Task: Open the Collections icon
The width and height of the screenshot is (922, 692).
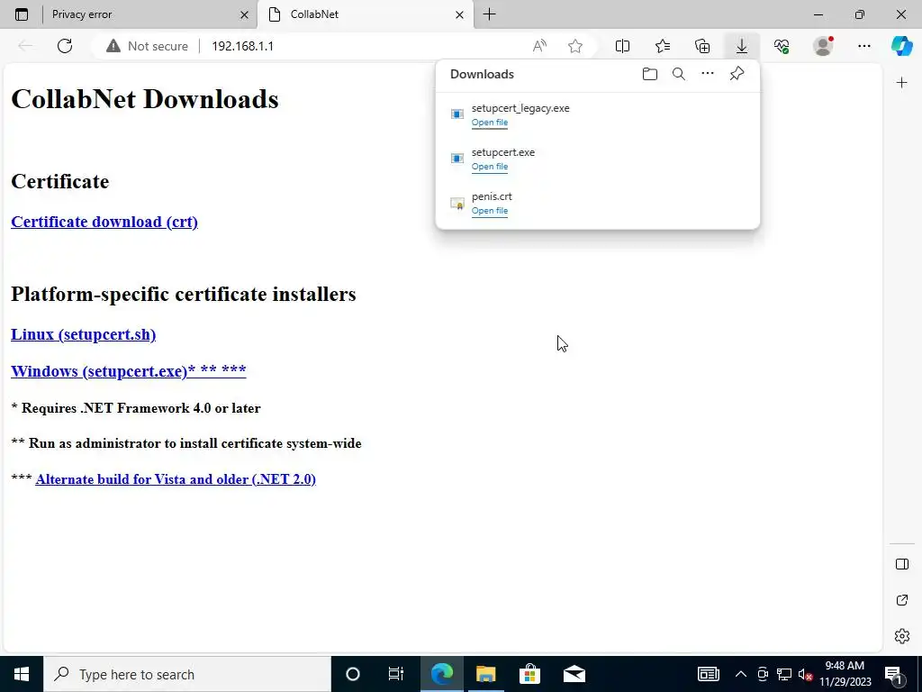Action: click(702, 46)
